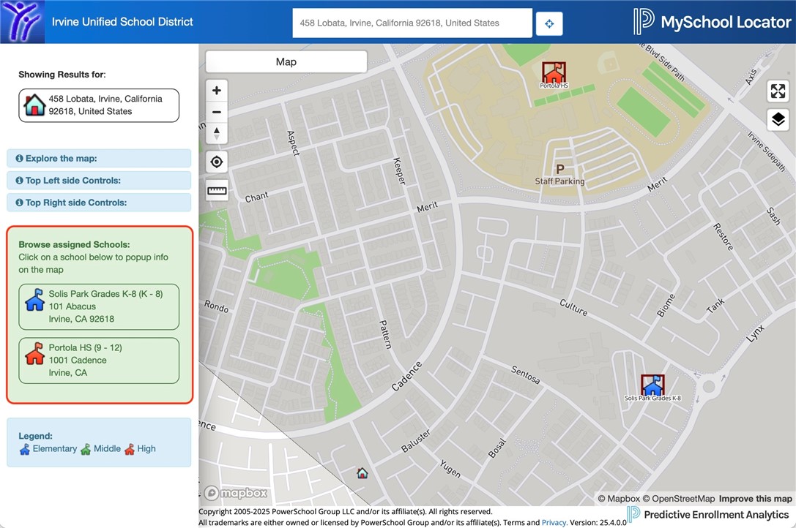Expand Top Right side Controls section
The height and width of the screenshot is (528, 796).
[99, 203]
